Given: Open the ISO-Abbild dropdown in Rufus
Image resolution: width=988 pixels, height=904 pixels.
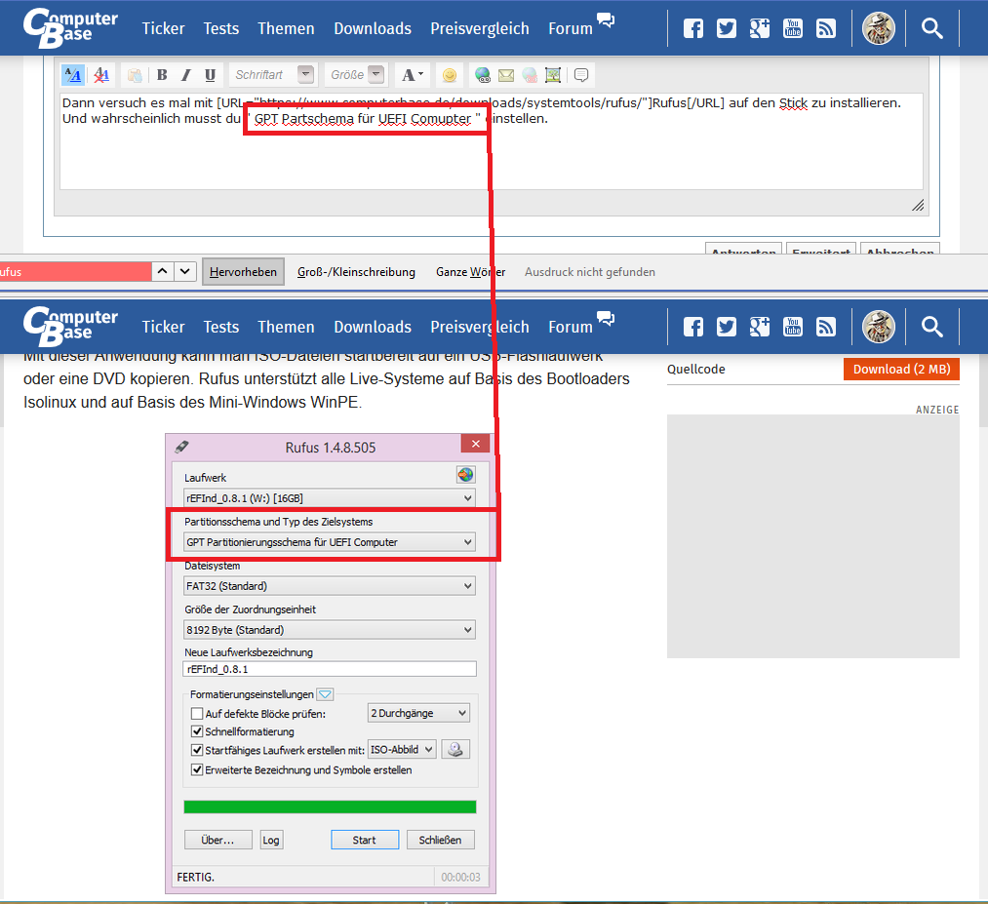Looking at the screenshot, I should pos(402,750).
